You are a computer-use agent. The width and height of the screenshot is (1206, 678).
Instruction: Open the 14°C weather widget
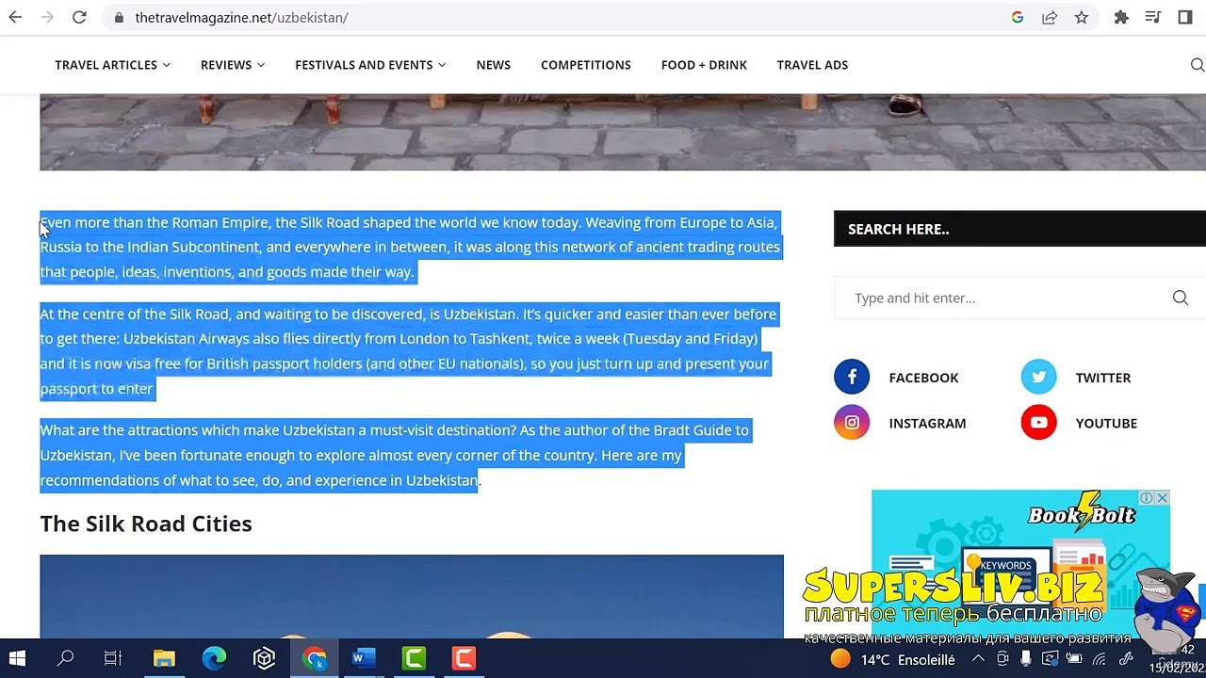click(892, 659)
